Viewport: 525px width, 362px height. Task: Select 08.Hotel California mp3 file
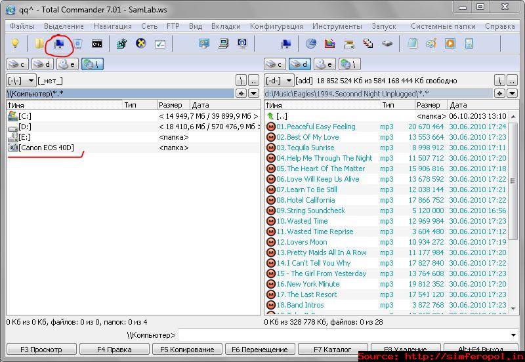[387, 200]
